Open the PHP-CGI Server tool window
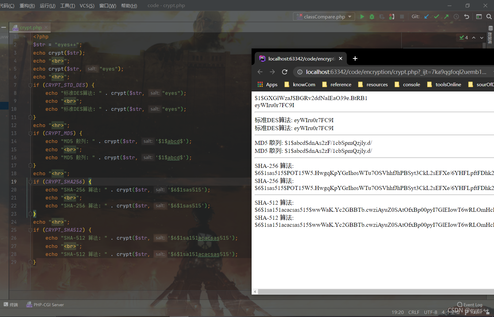Viewport: 494px width, 317px height. tap(45, 304)
